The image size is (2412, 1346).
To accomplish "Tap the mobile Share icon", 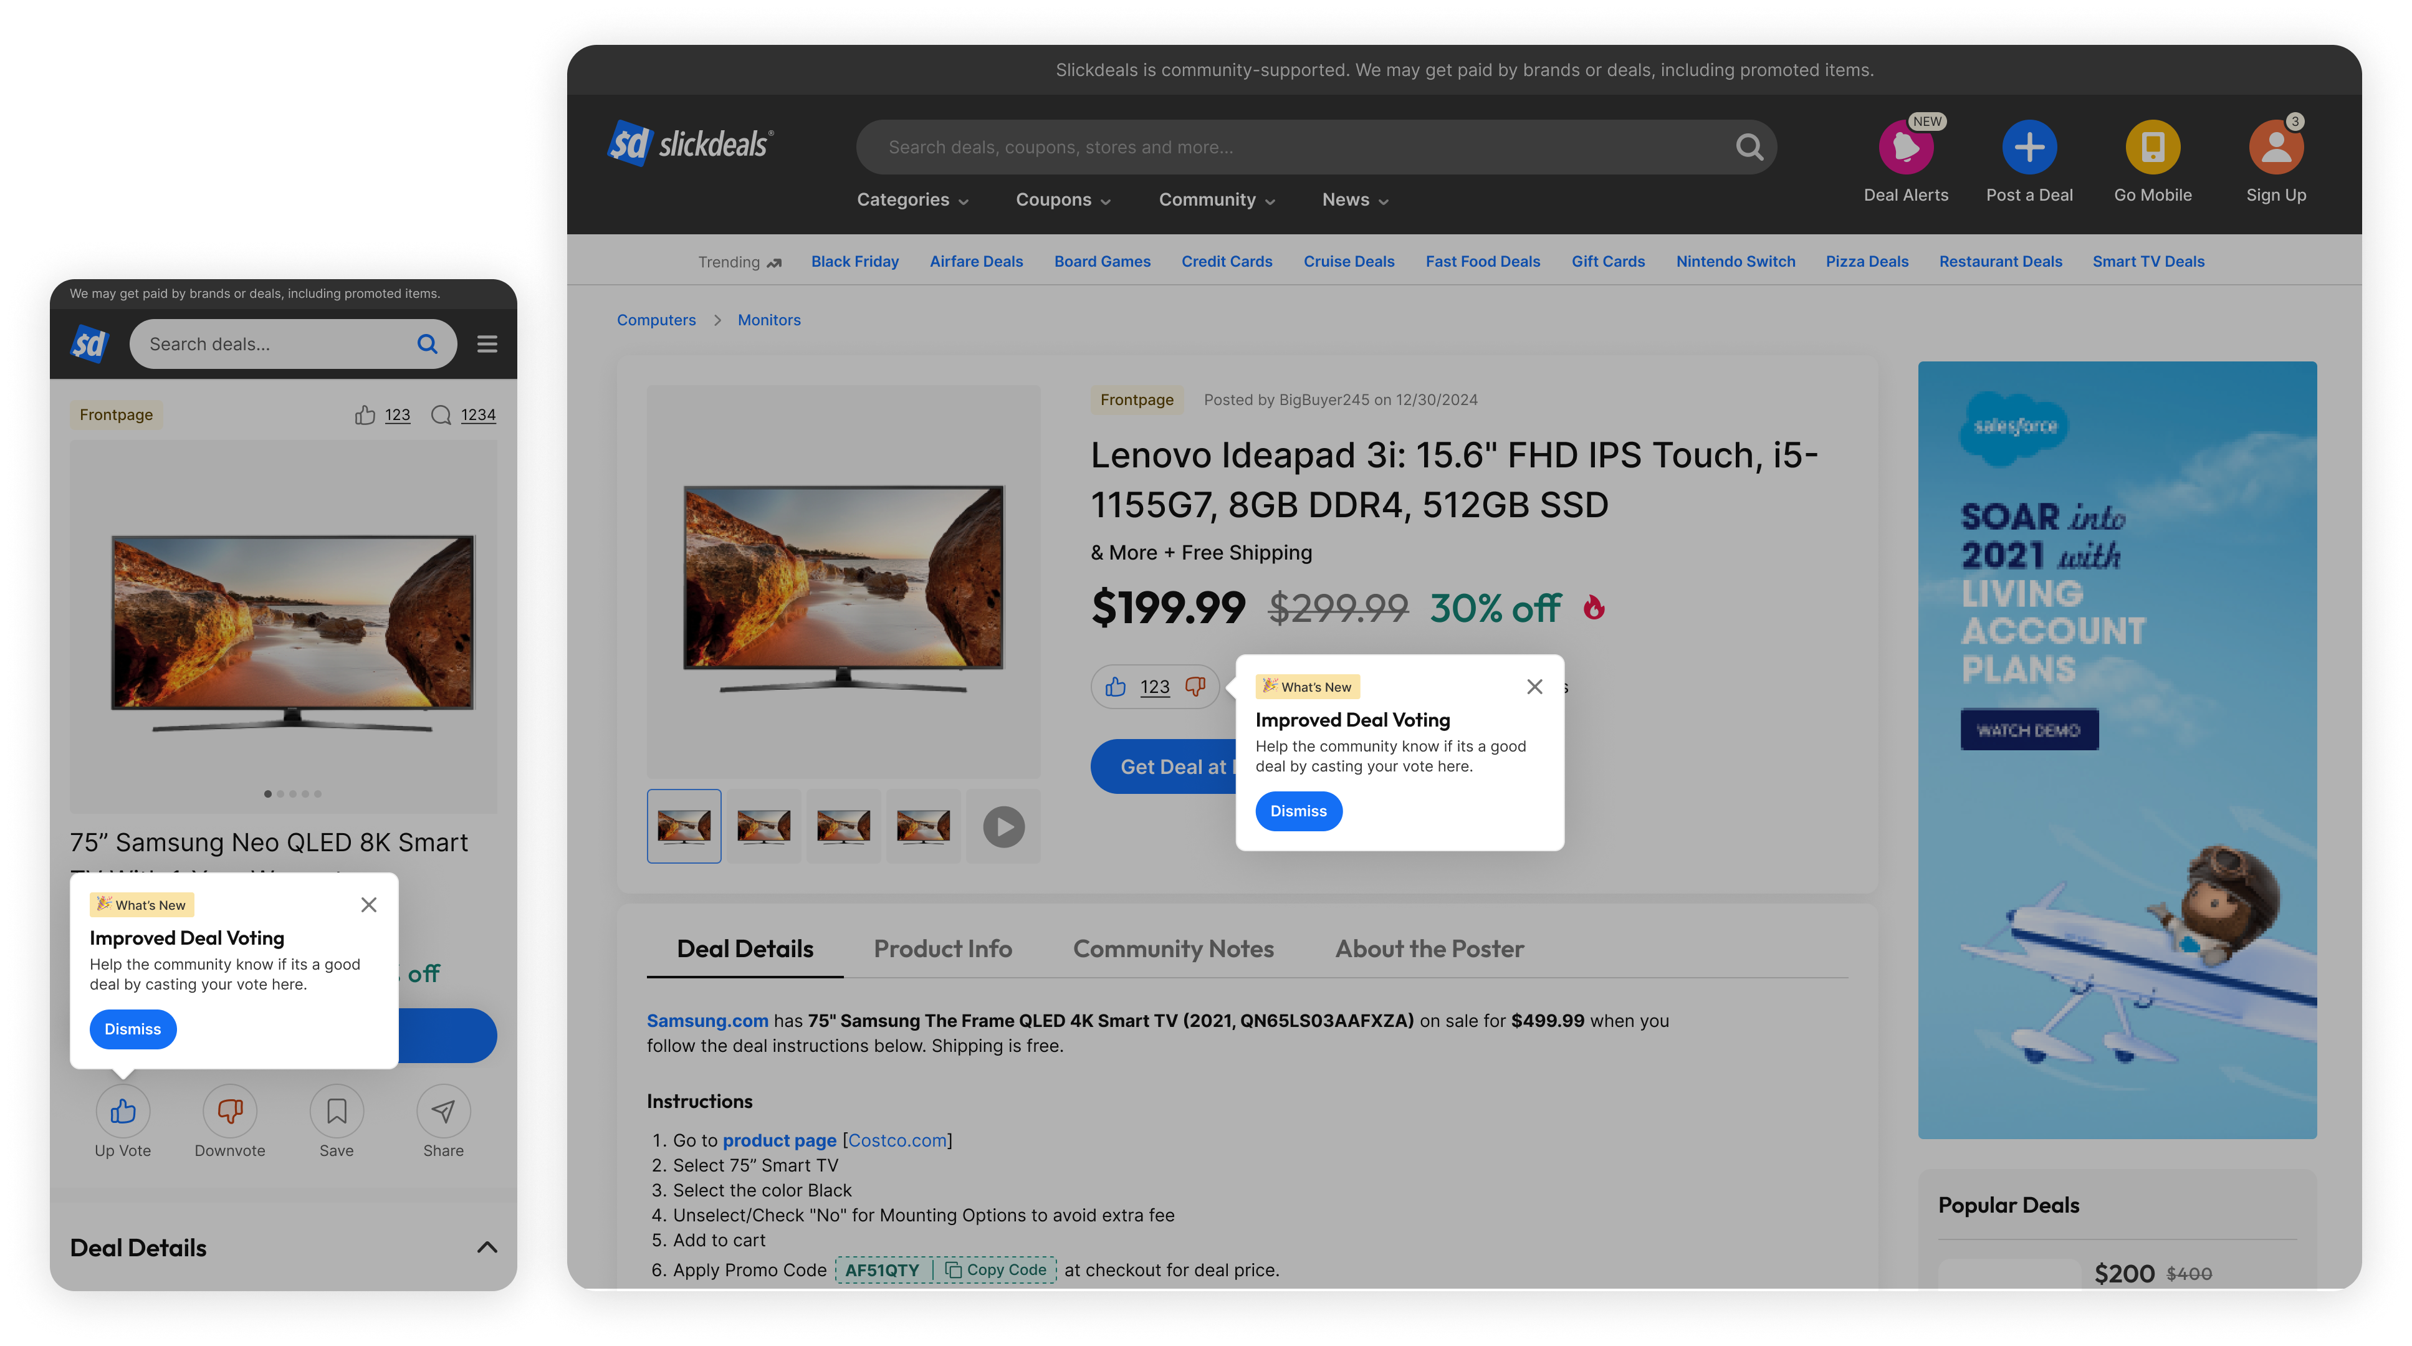I will click(x=443, y=1111).
